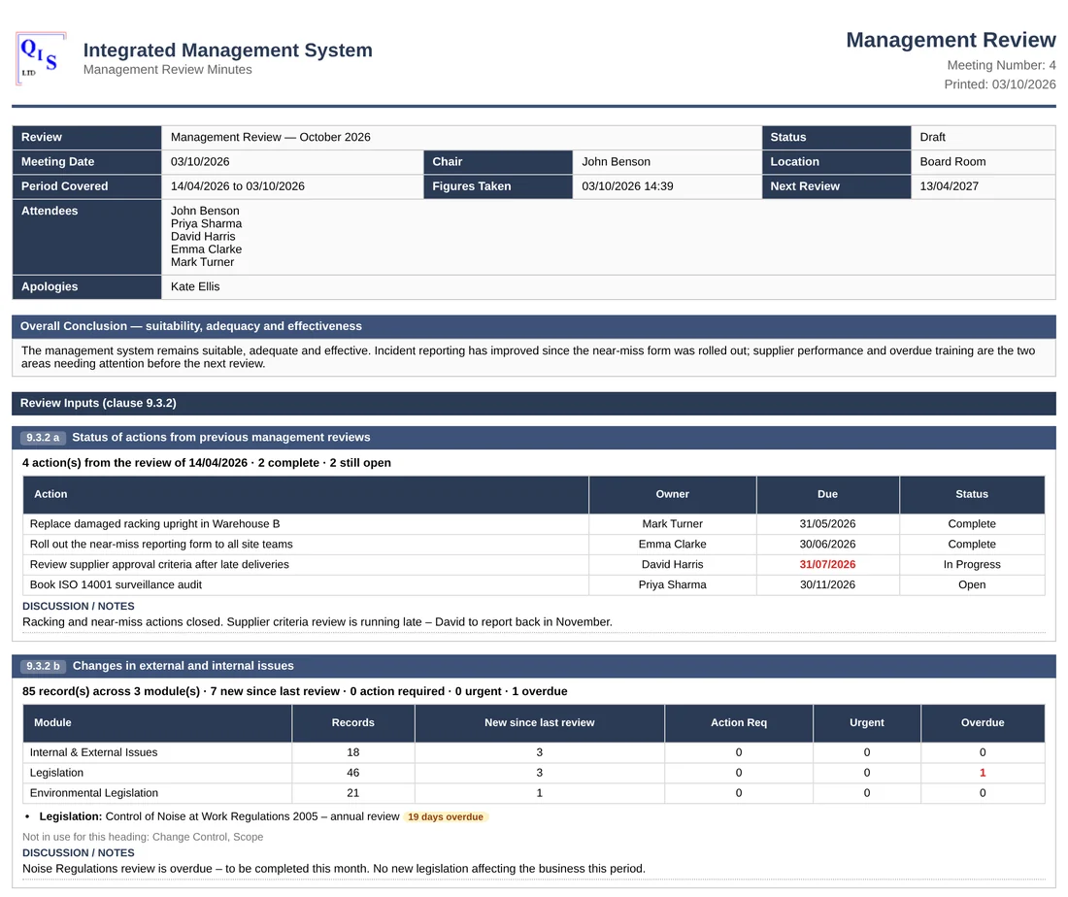Click the 'Environmental Legislation' module row
The height and width of the screenshot is (897, 1068).
(x=533, y=793)
